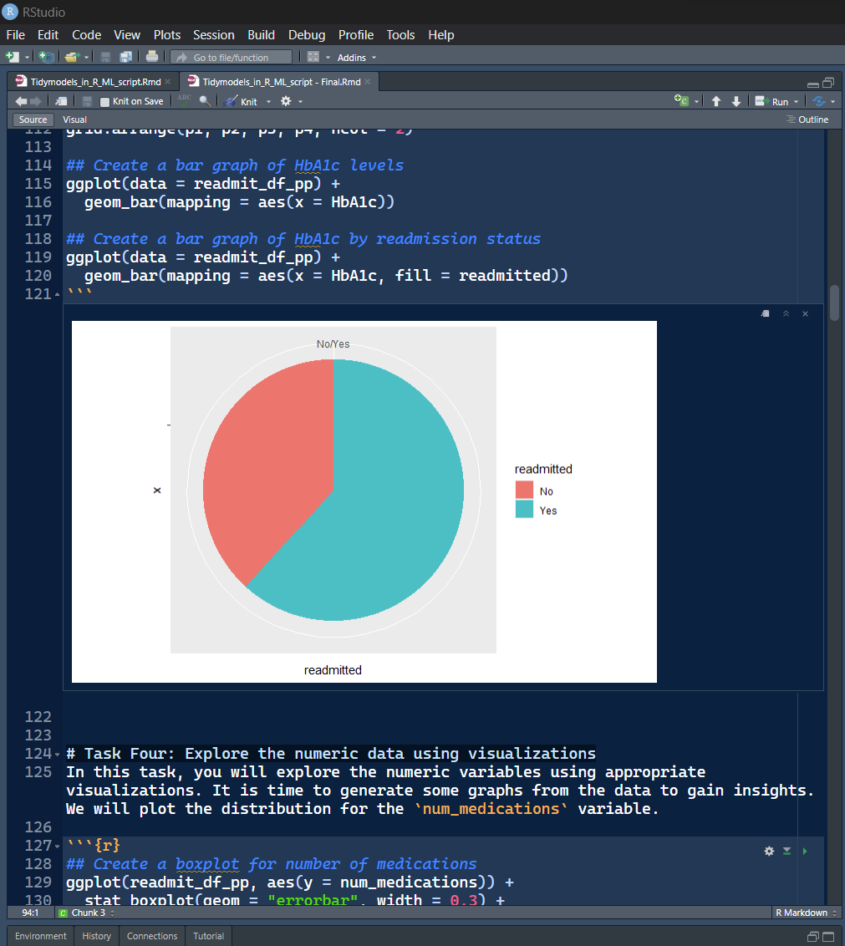The width and height of the screenshot is (845, 946).
Task: Close the Tidymodels_in_R_ML_script.Rmd tab
Action: (168, 82)
